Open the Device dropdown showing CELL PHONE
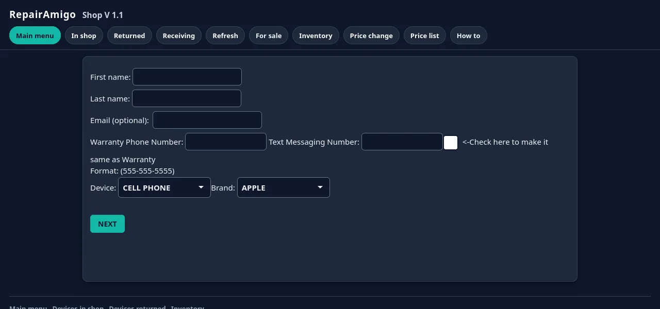The height and width of the screenshot is (309, 660). [x=164, y=187]
